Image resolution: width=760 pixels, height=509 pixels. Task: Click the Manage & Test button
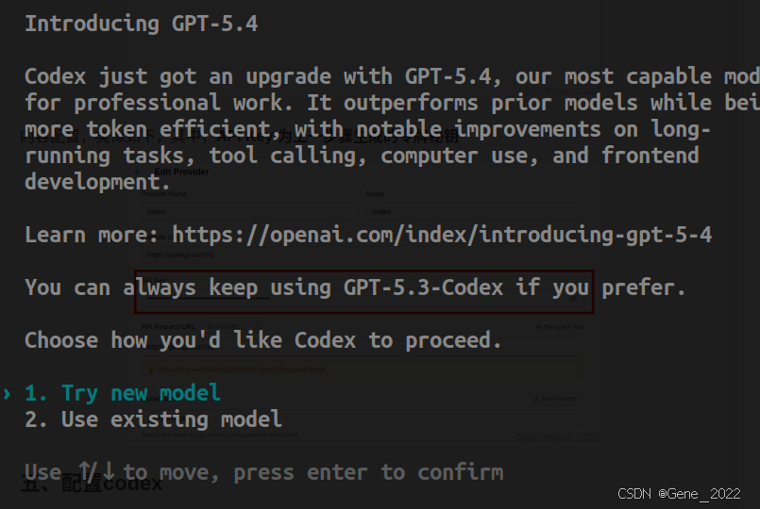coord(559,326)
